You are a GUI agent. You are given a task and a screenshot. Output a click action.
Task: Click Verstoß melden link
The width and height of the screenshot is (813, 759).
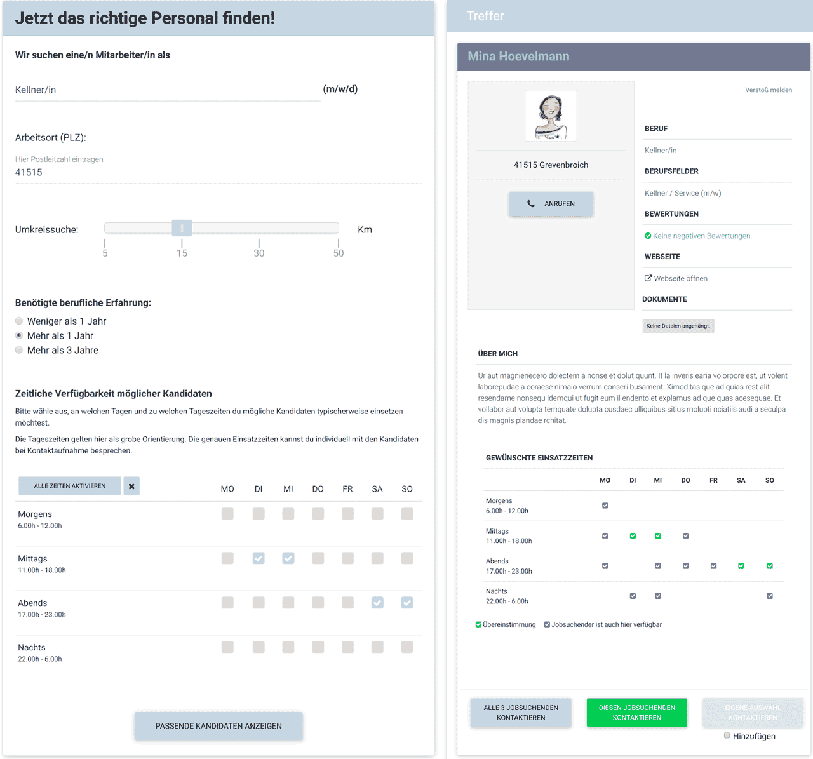pyautogui.click(x=769, y=90)
